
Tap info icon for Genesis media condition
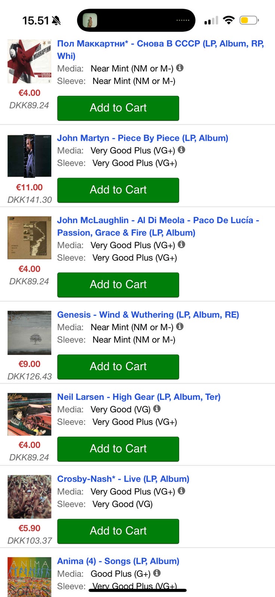click(180, 326)
